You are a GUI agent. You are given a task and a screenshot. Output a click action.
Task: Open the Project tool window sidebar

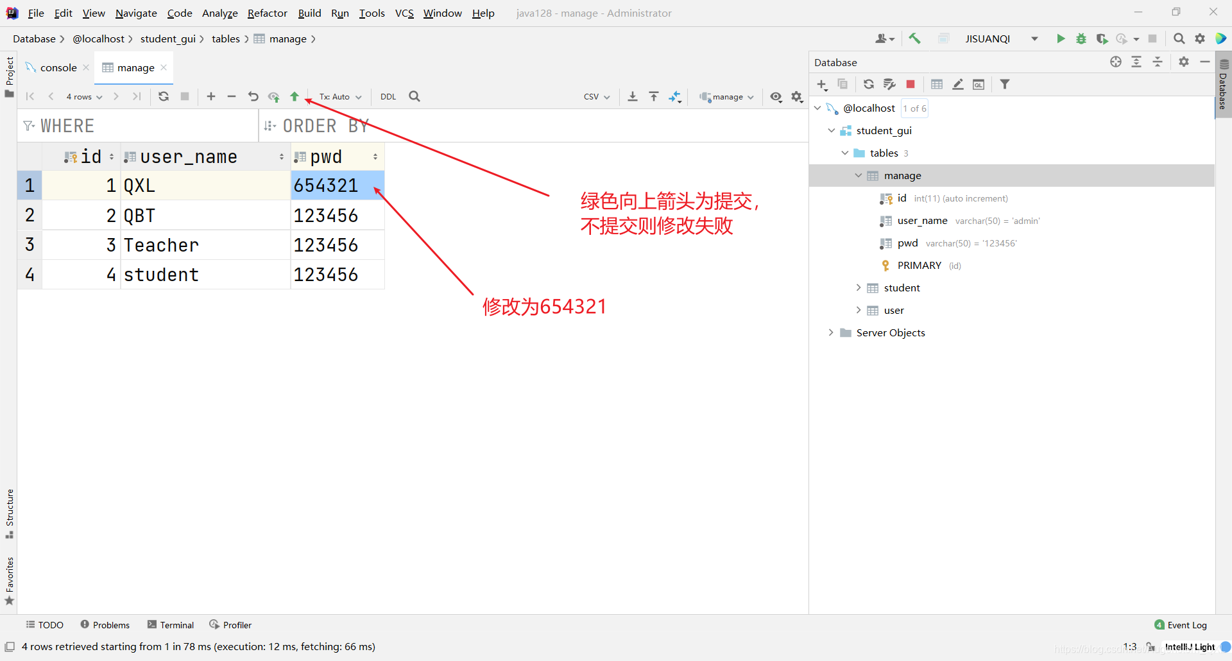tap(9, 76)
